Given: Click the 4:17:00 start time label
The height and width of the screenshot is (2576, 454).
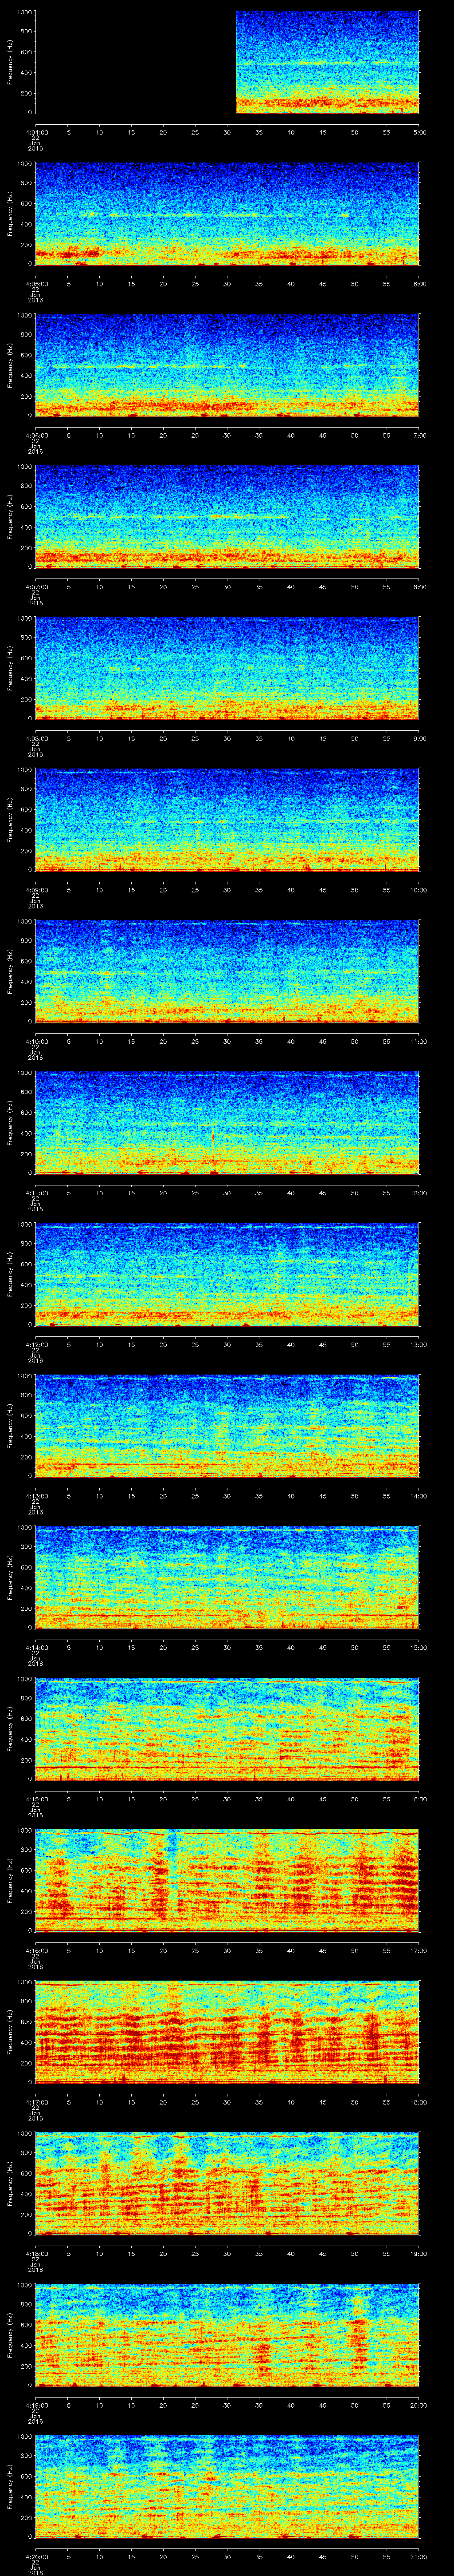Looking at the screenshot, I should pyautogui.click(x=36, y=2102).
